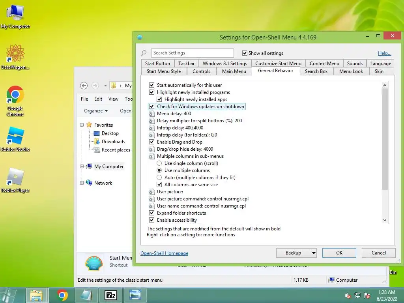Switch to the Taskbar tab

186,64
